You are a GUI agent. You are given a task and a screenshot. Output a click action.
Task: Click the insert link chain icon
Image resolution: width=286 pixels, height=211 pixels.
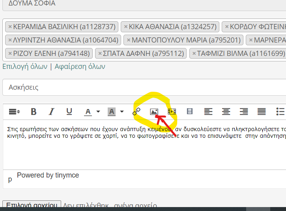(136, 112)
